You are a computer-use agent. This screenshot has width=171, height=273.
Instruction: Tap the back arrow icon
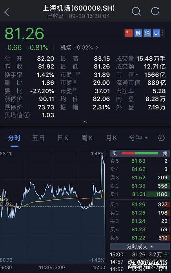(7, 12)
